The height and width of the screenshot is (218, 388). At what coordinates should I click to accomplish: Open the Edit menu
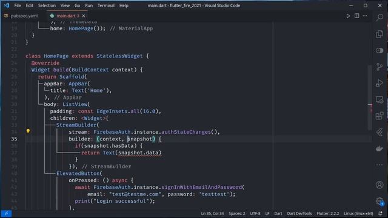[30, 5]
